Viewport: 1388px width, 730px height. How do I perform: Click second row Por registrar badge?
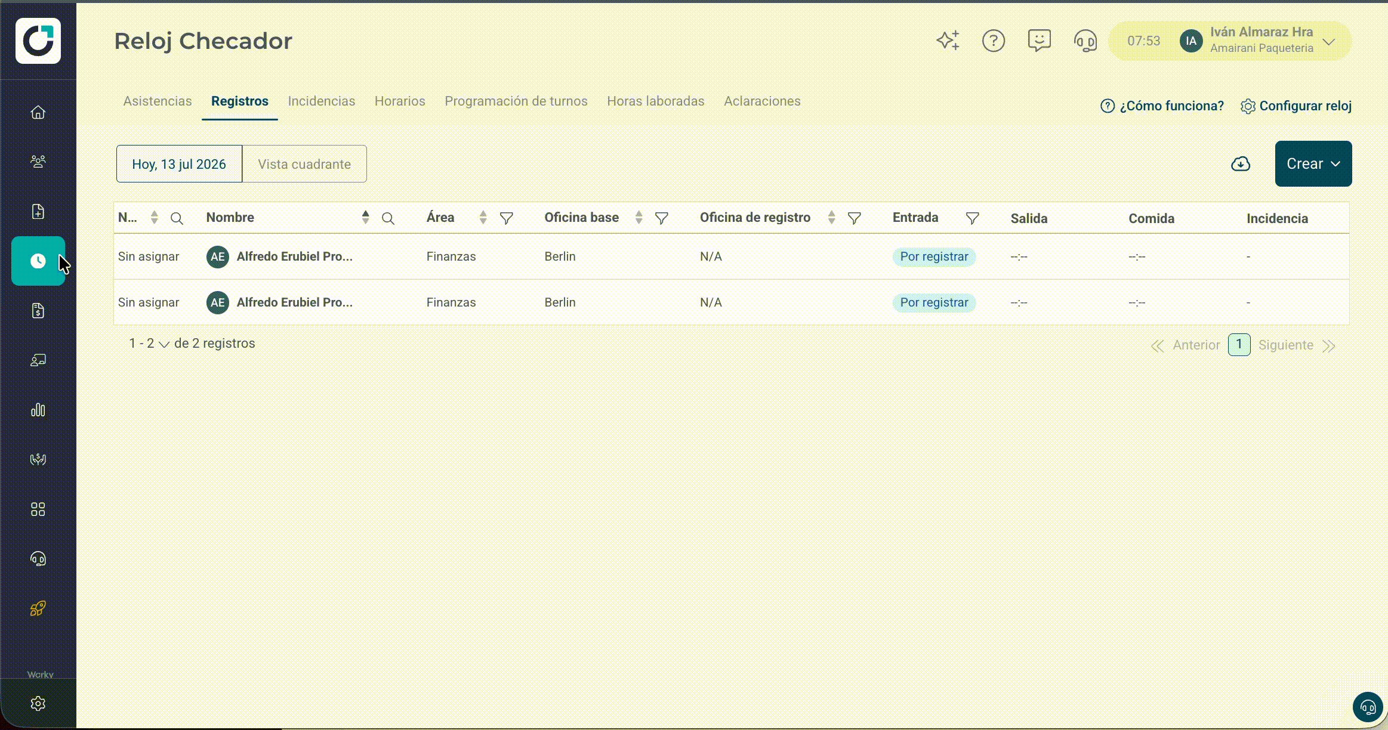[934, 302]
